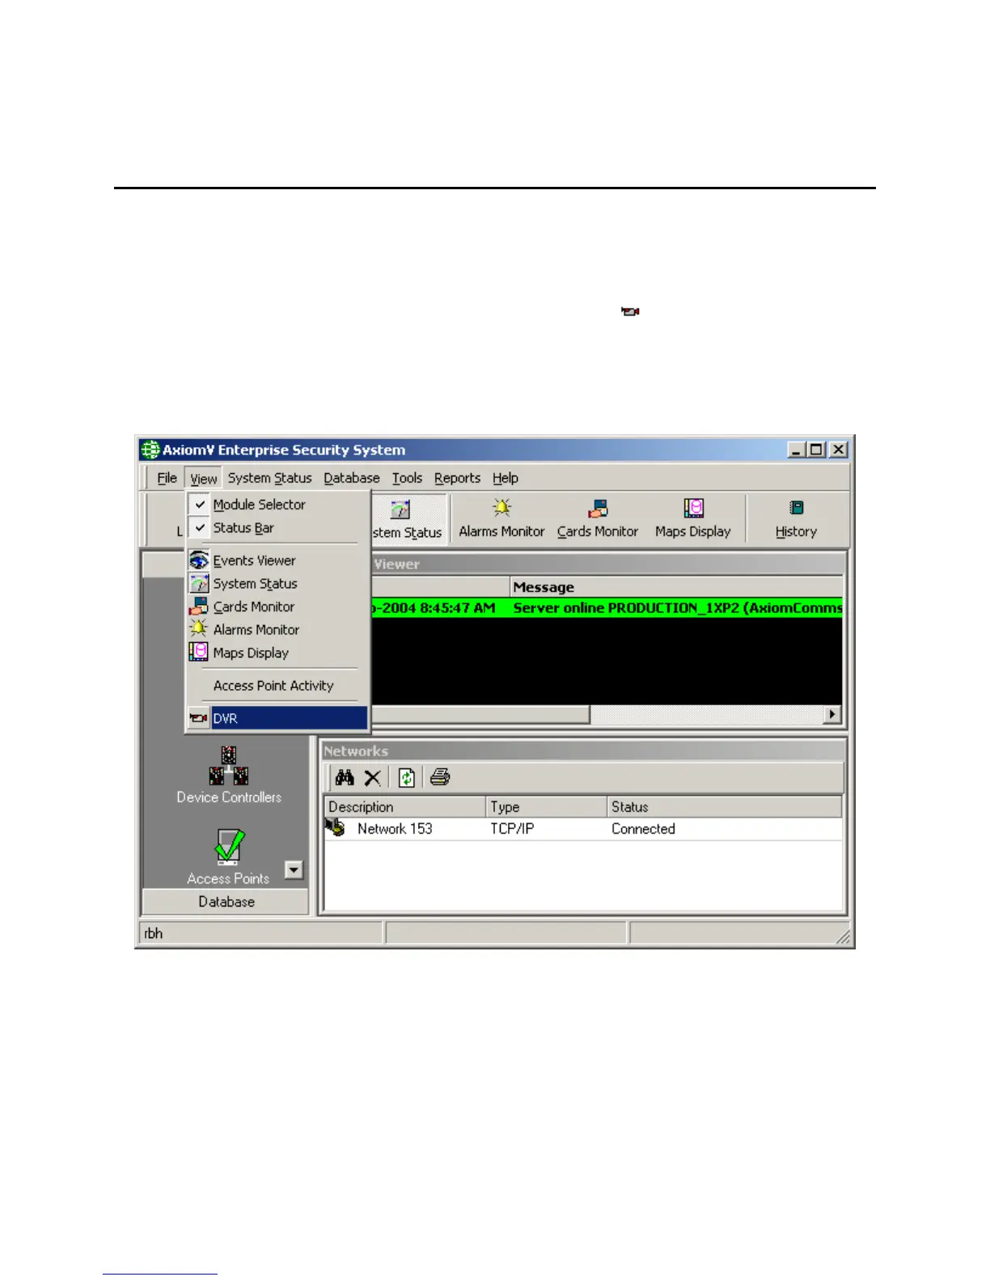Viewport: 990px width, 1281px height.
Task: Sort by the Description column header
Action: 405,807
